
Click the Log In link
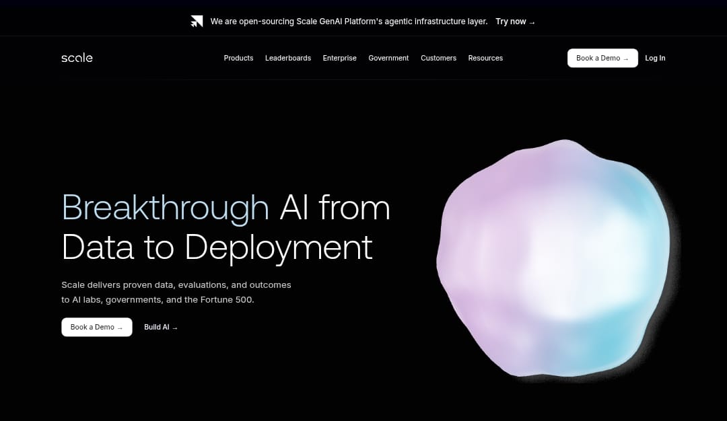coord(654,58)
